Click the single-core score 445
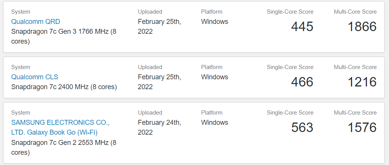This screenshot has width=389, height=165. pyautogui.click(x=302, y=27)
